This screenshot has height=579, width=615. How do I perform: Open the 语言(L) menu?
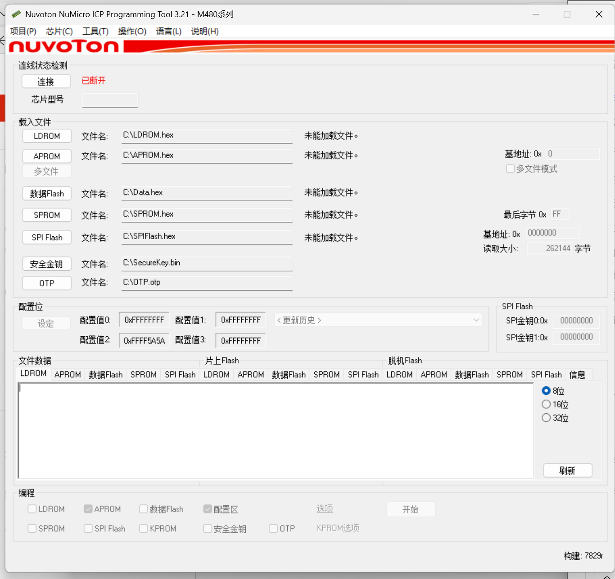click(168, 31)
